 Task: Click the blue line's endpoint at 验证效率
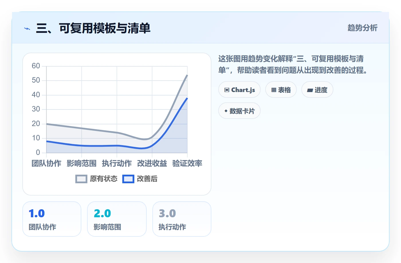[x=187, y=98]
